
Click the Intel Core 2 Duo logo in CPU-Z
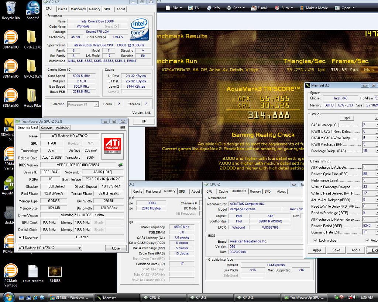(139, 29)
